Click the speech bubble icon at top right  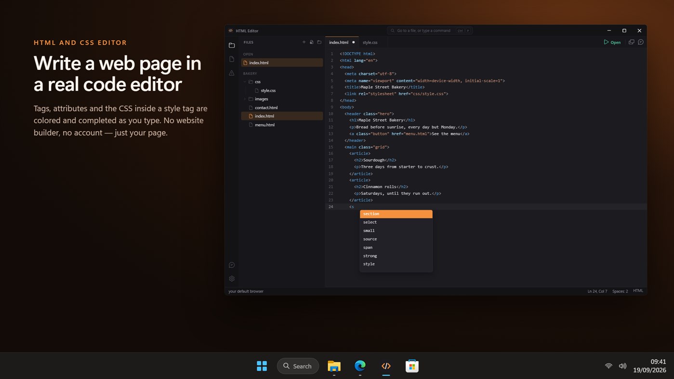coord(641,42)
